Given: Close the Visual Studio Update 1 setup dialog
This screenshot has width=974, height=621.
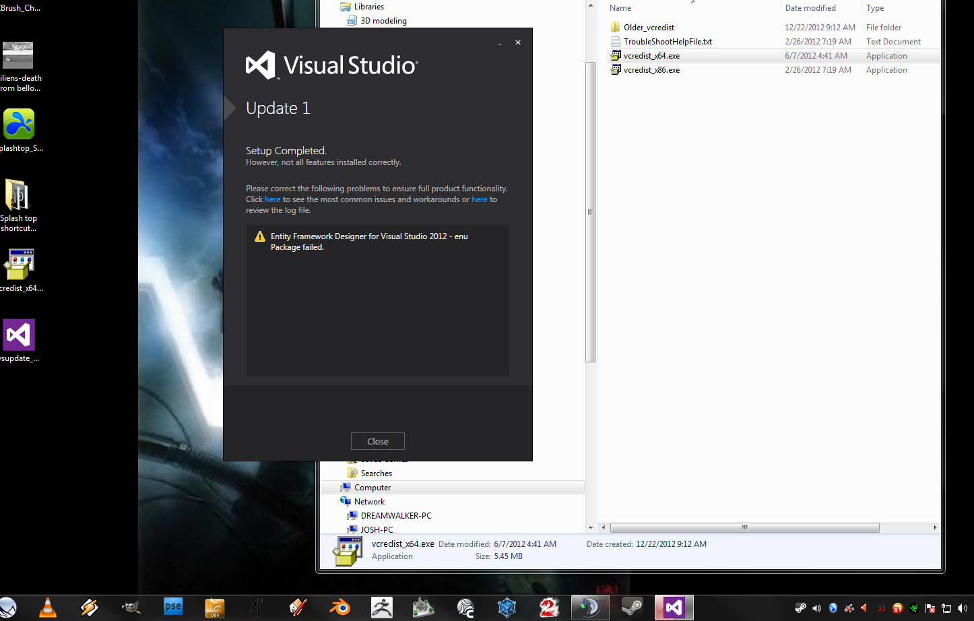Looking at the screenshot, I should point(377,441).
